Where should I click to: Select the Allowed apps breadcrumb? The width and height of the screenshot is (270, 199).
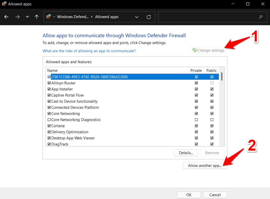[107, 17]
